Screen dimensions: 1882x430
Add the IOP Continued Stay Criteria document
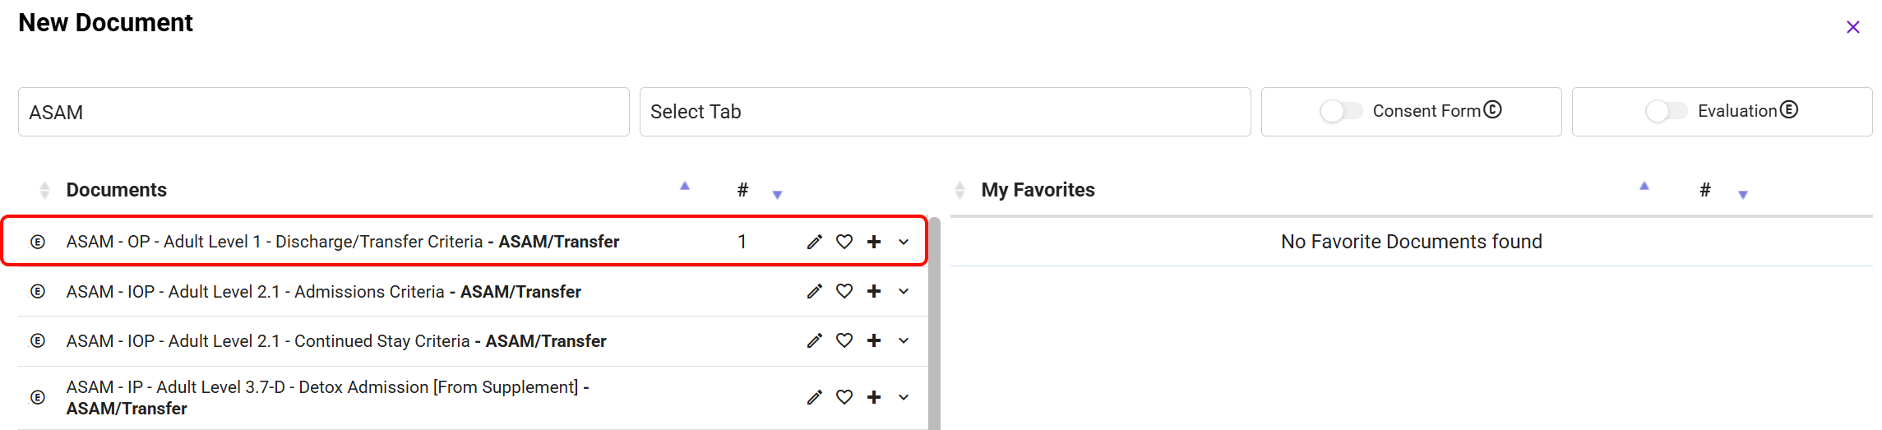[874, 340]
